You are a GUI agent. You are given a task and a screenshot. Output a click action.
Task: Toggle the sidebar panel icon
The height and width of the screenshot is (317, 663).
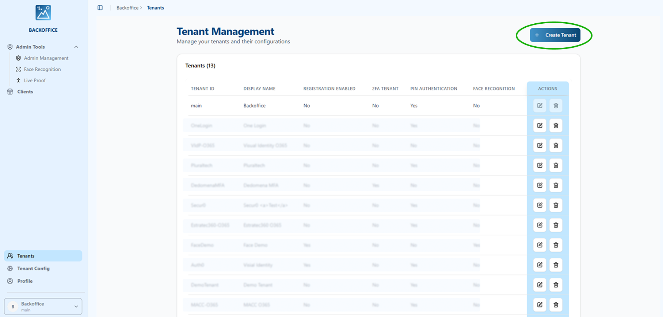(100, 8)
